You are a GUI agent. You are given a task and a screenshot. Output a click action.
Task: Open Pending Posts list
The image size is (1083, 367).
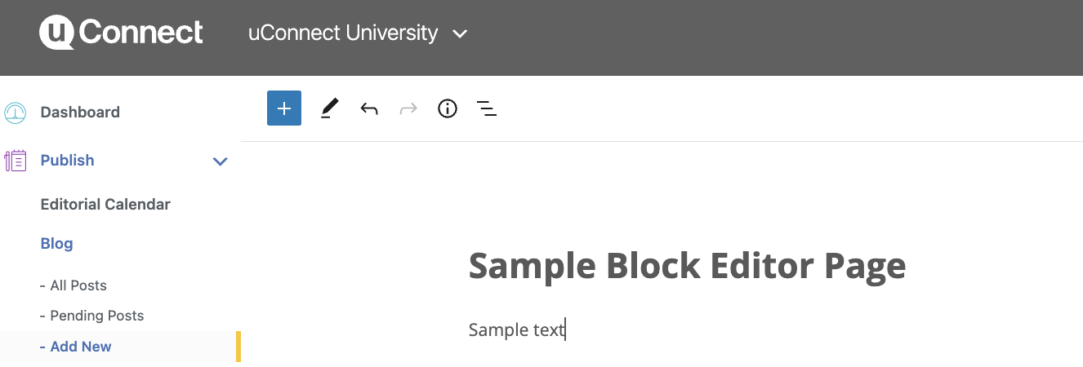click(96, 316)
